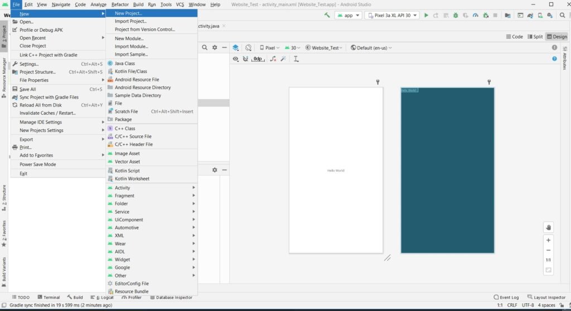Switch to Code view mode
571x311 pixels.
click(x=514, y=37)
